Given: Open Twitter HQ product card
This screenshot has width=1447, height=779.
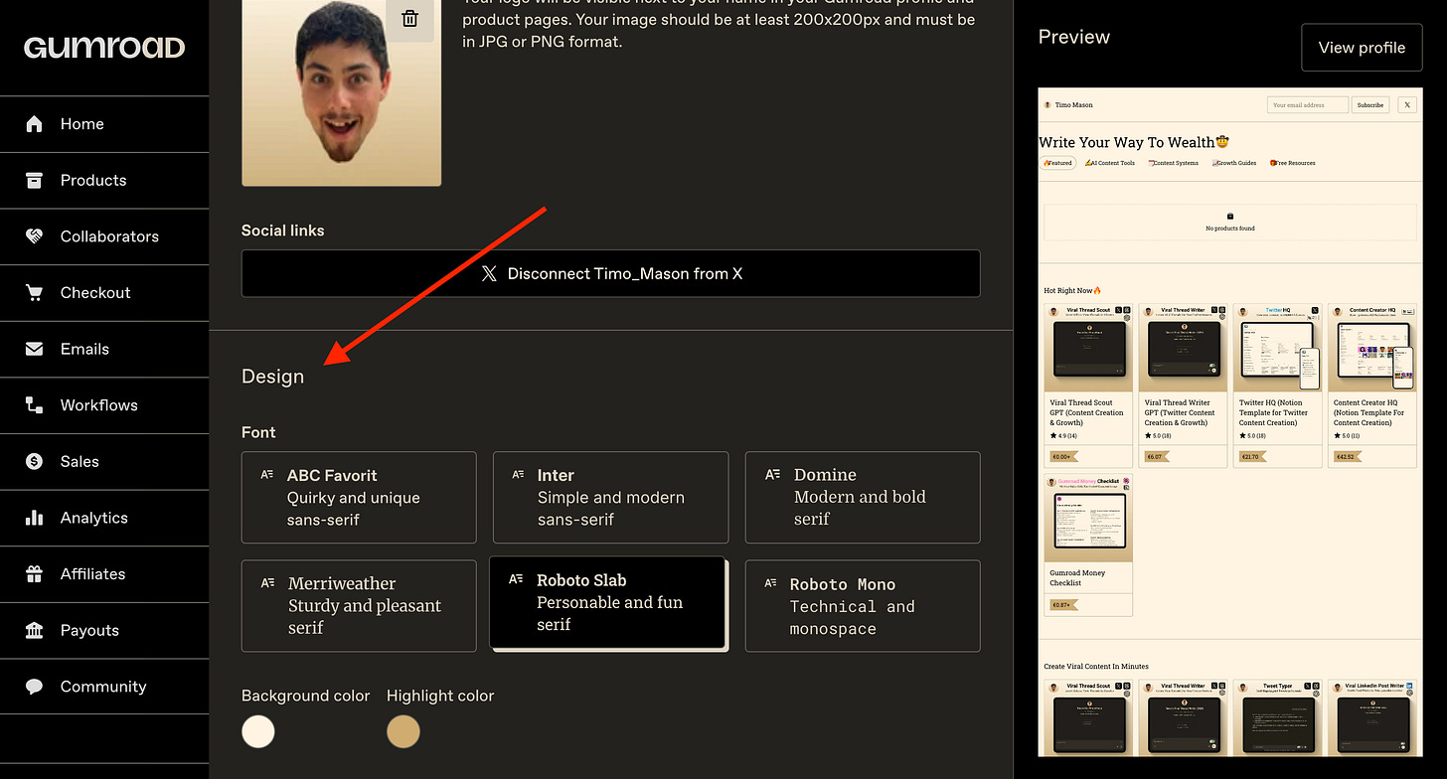Looking at the screenshot, I should click(1277, 386).
